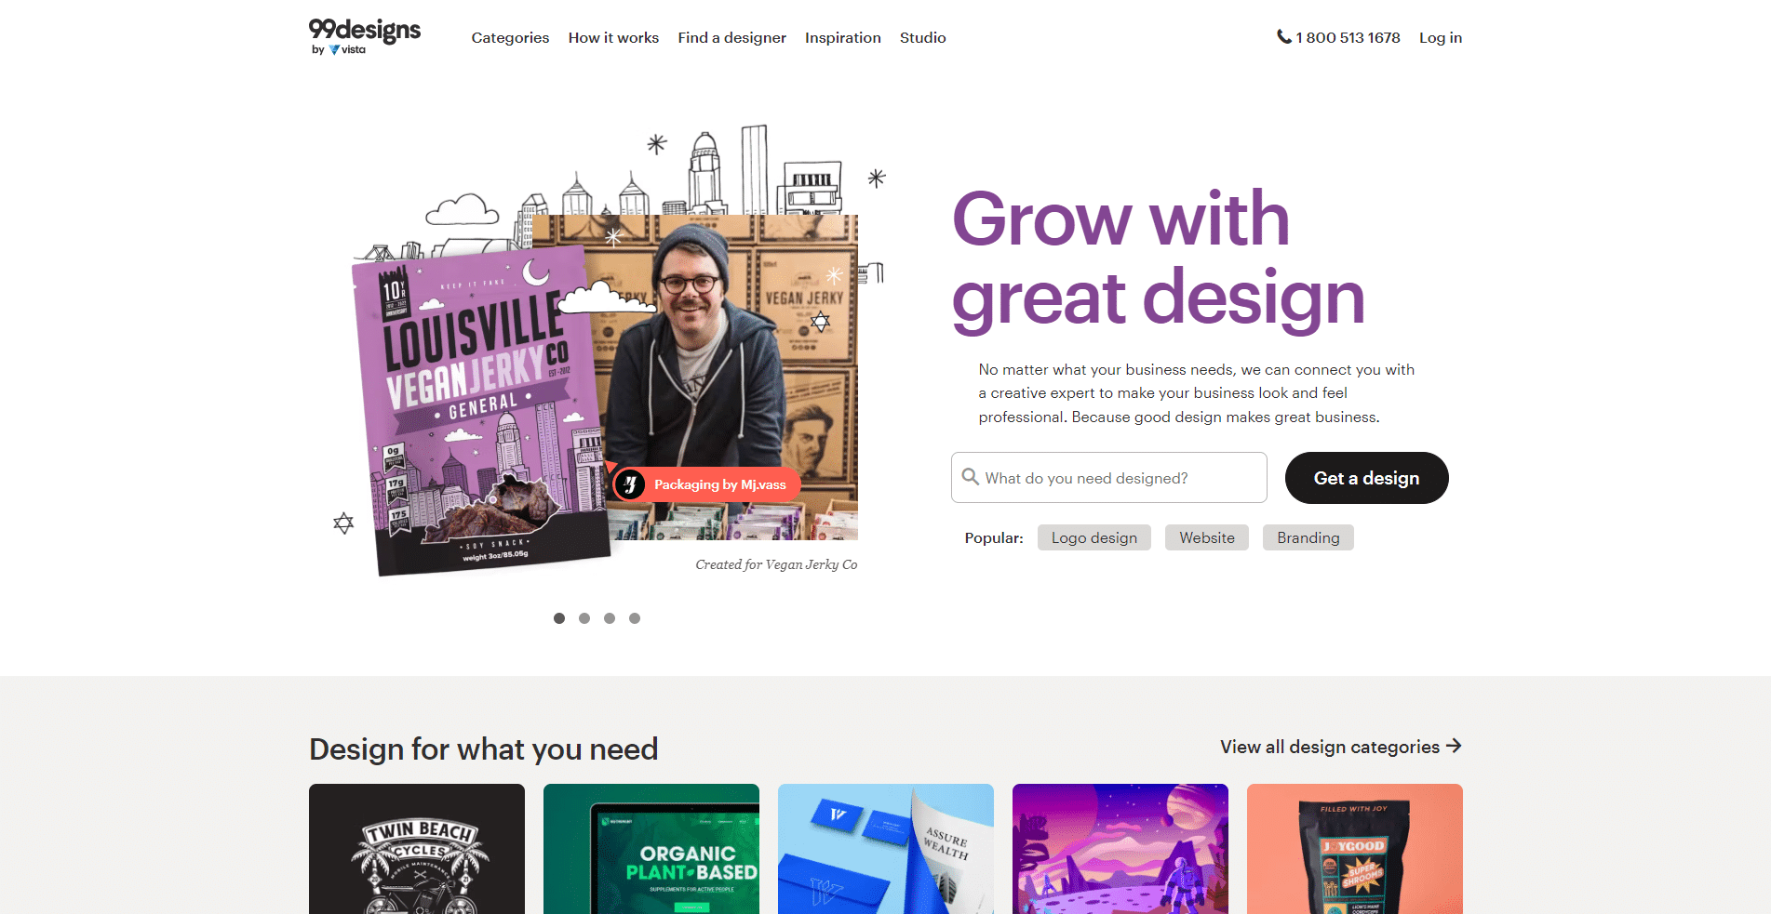The width and height of the screenshot is (1771, 914).
Task: Click the magnifier icon in search field
Action: pyautogui.click(x=971, y=477)
